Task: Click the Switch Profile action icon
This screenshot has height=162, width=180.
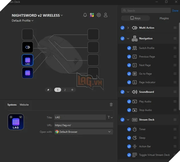Action: pos(135,48)
